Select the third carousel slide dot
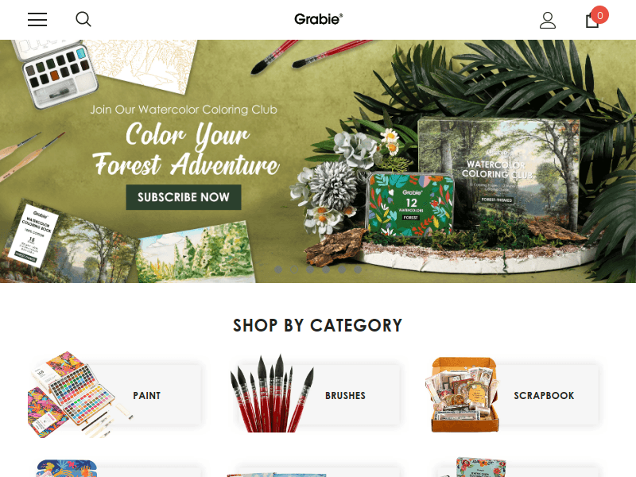The width and height of the screenshot is (636, 477). click(x=310, y=270)
